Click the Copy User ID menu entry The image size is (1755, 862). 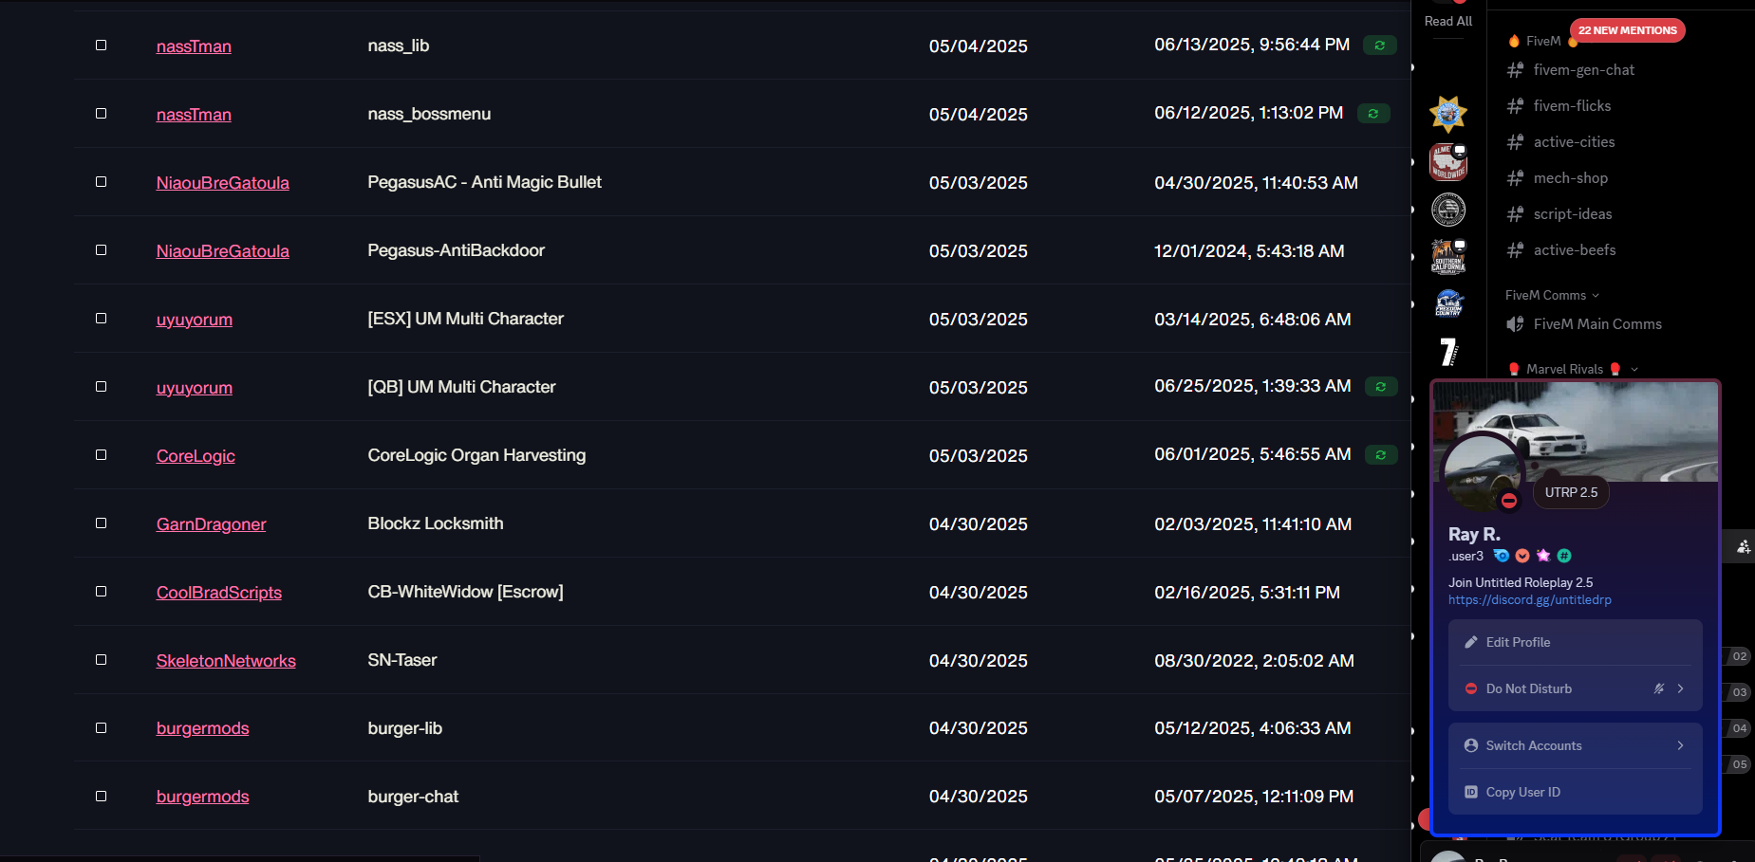(1576, 792)
